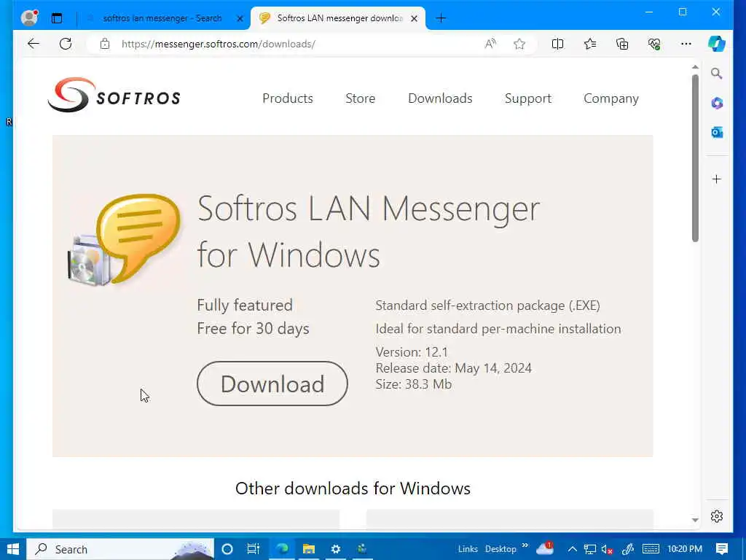Open the network tray icon
Image resolution: width=746 pixels, height=560 pixels.
(590, 549)
